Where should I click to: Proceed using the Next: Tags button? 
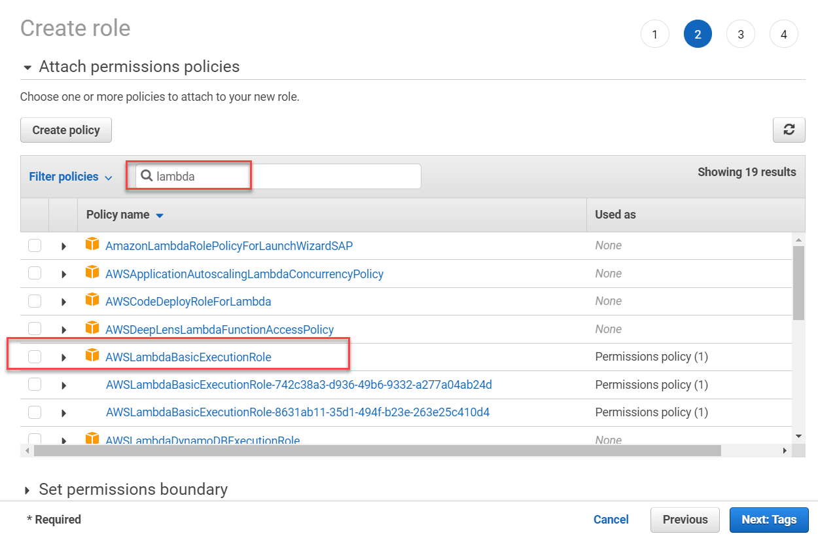coord(769,519)
